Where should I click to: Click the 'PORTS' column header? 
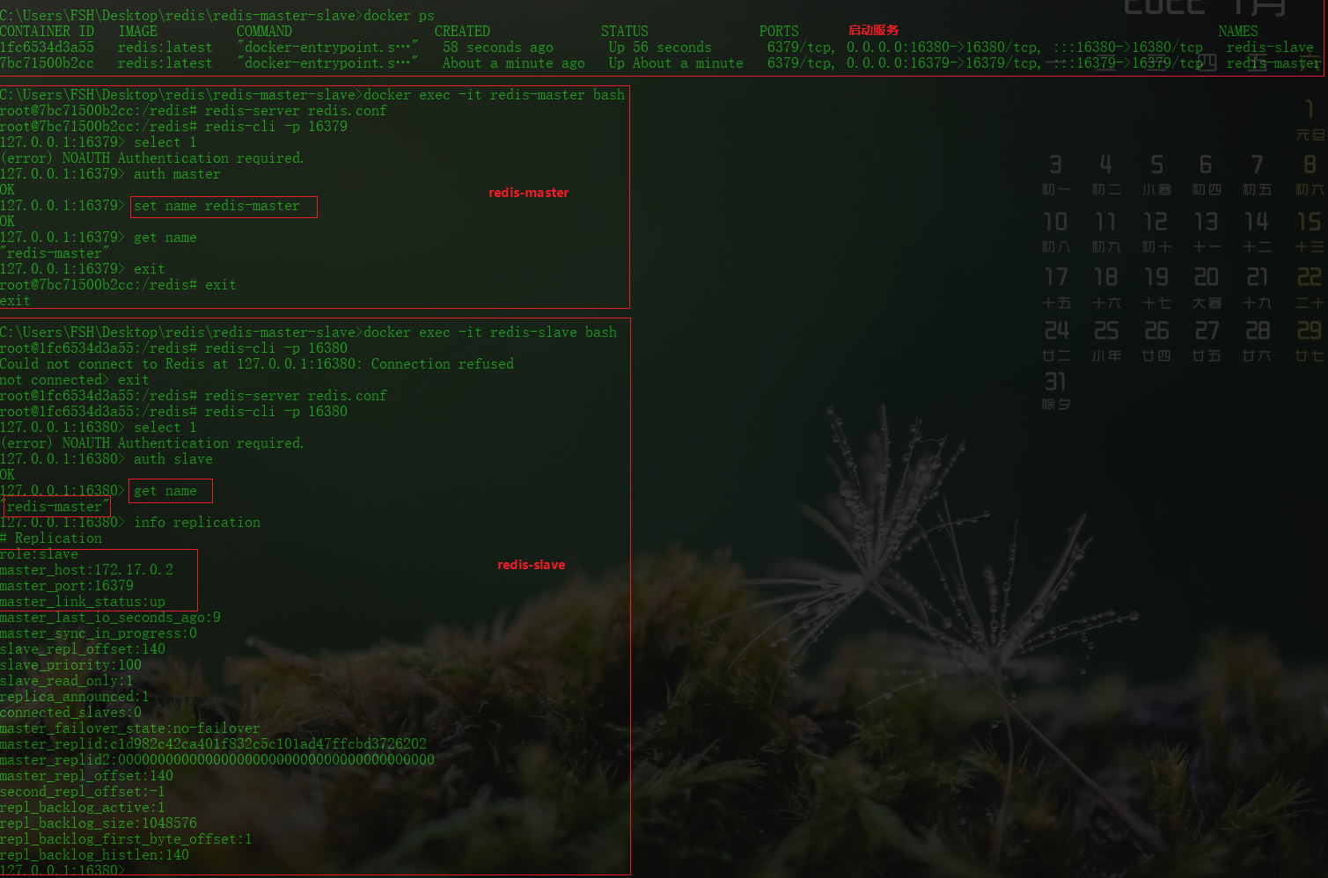(x=779, y=31)
